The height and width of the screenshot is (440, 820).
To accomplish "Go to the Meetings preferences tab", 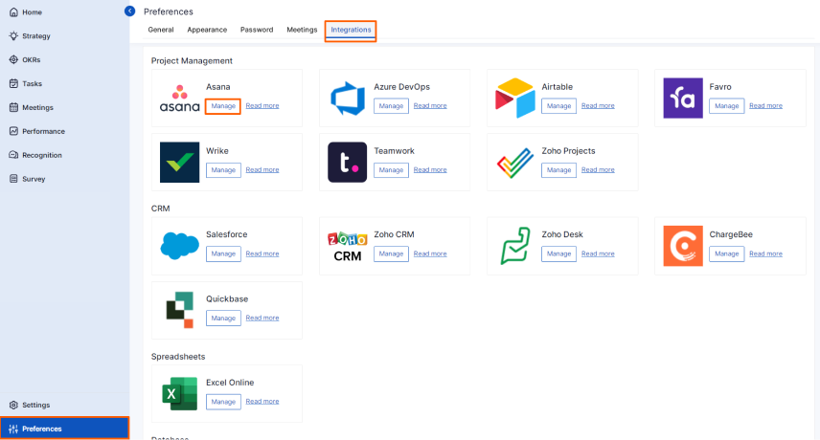I will [302, 30].
